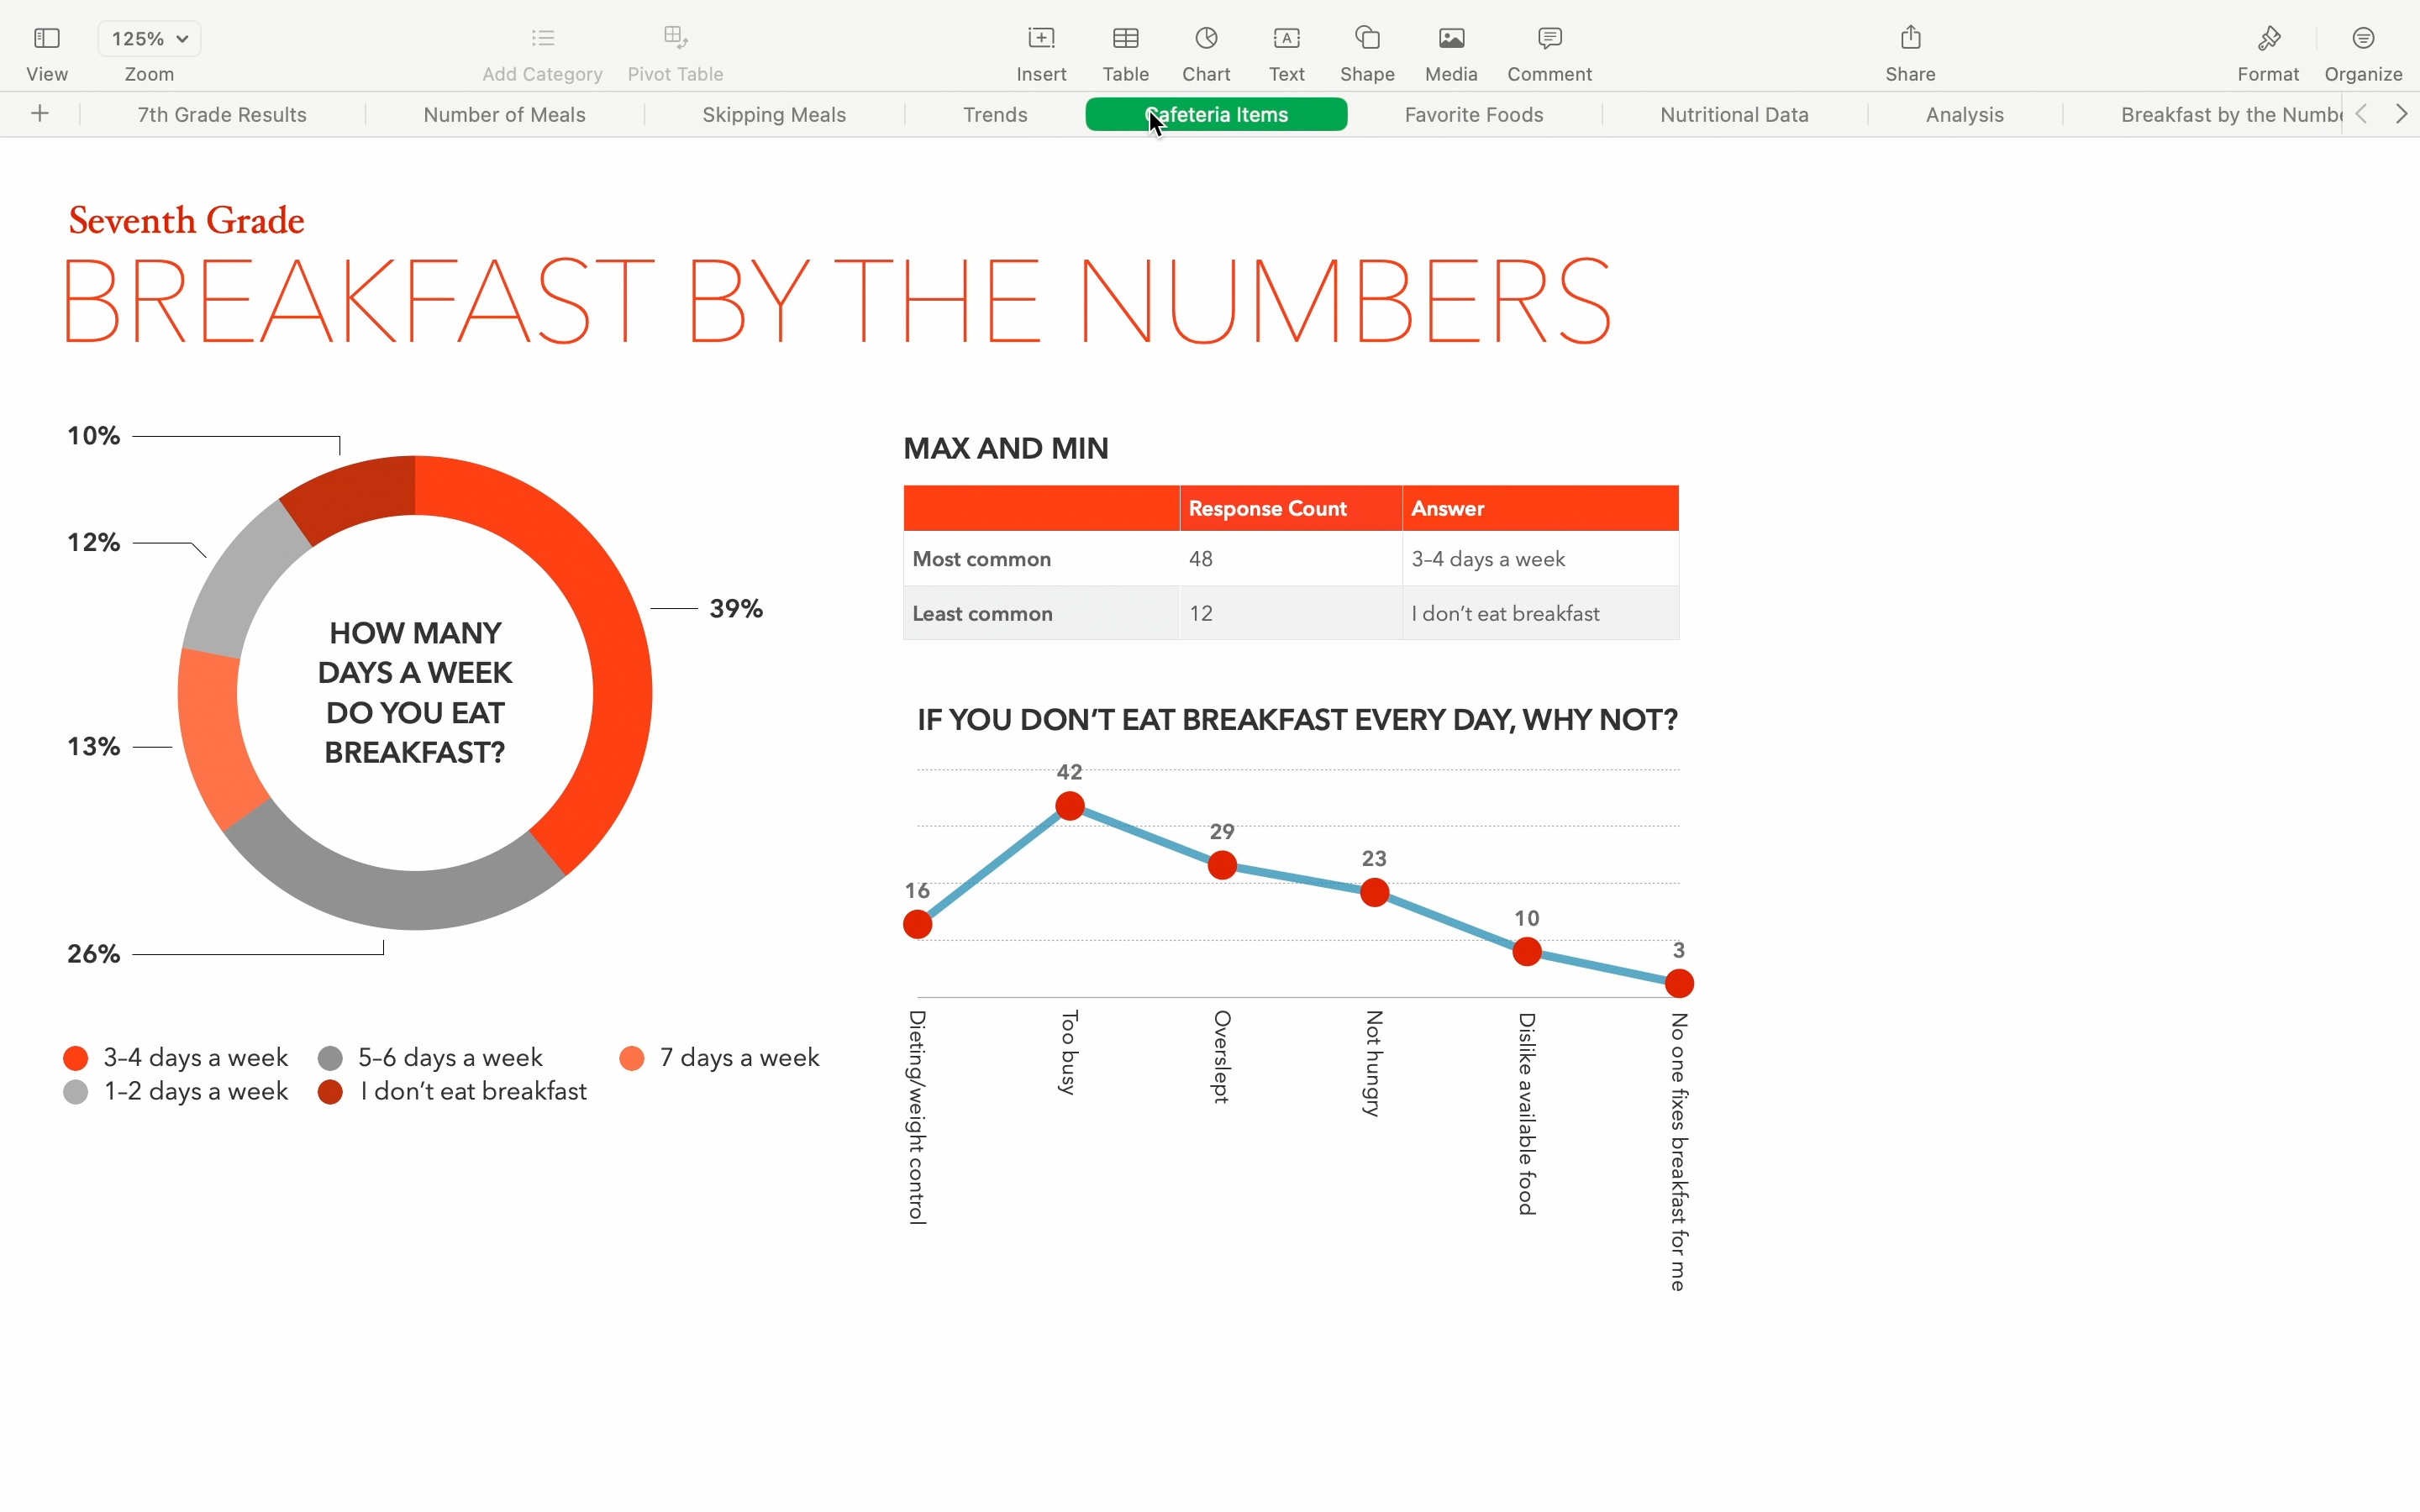2420x1512 pixels.
Task: Click the Answer header cell
Action: (x=1540, y=509)
